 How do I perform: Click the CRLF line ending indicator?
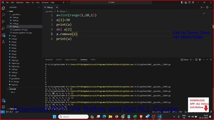[x=181, y=112]
